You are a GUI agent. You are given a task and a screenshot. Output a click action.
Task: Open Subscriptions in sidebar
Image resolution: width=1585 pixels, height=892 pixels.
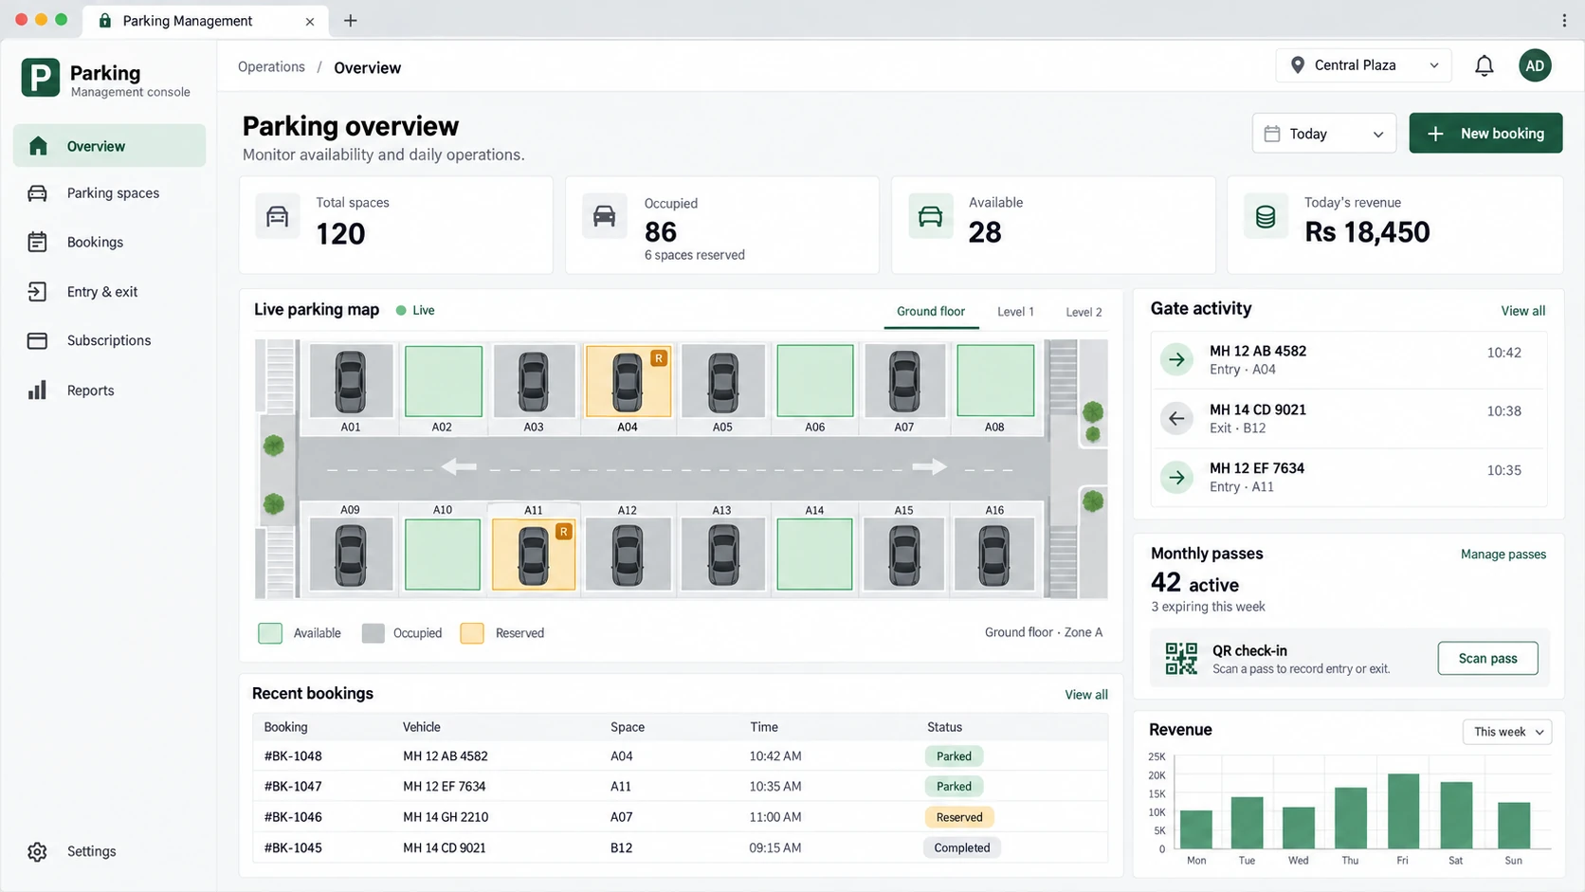click(109, 341)
